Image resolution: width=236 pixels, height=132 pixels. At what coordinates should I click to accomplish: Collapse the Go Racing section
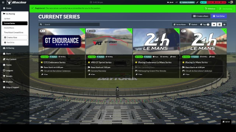click(x=9, y=14)
